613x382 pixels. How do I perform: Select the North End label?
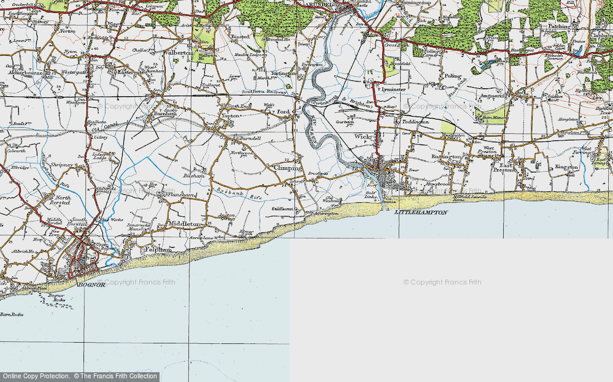pyautogui.click(x=238, y=106)
